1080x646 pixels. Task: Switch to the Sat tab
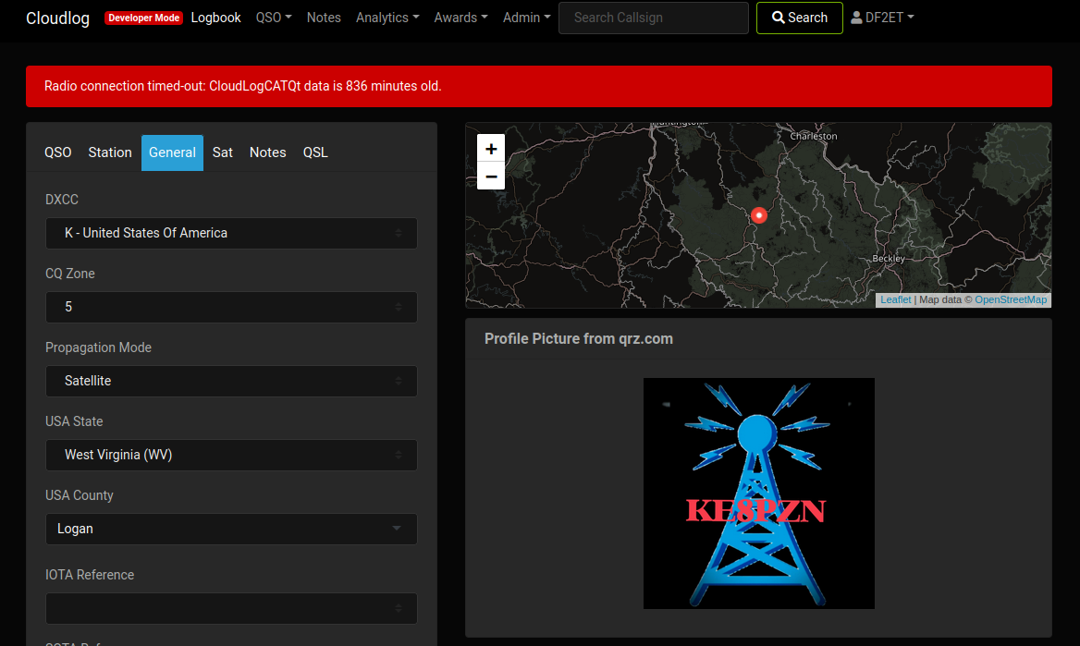[x=222, y=152]
